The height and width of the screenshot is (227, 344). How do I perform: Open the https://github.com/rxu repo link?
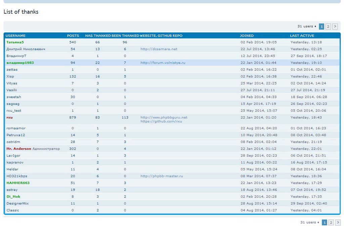pos(161,121)
